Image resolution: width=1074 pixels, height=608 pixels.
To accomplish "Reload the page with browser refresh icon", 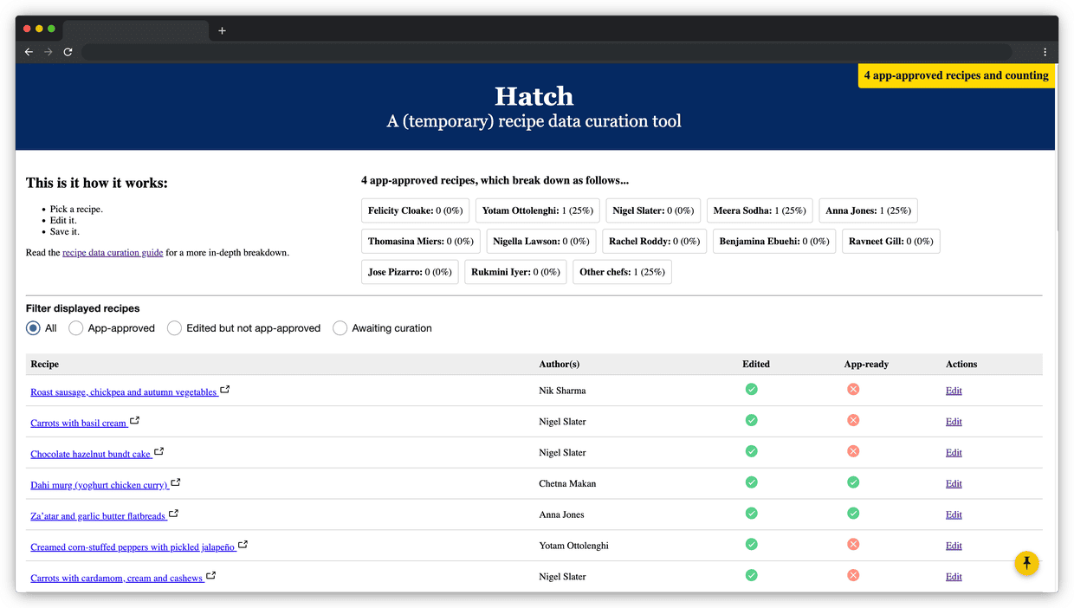I will 68,52.
